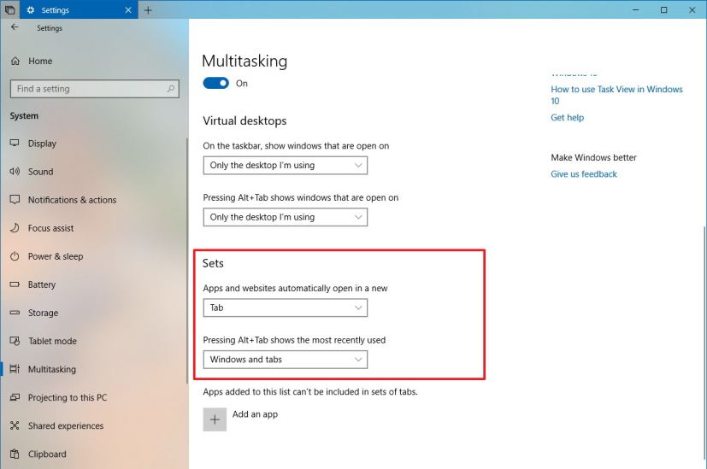Click the Multitasking page heading
The width and height of the screenshot is (707, 469).
[x=245, y=61]
